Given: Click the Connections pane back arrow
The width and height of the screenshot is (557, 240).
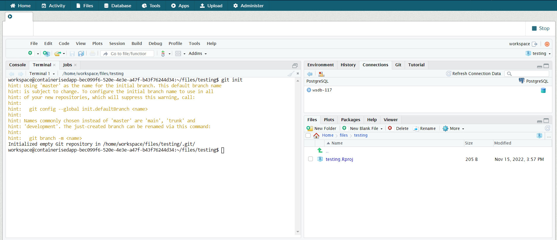Looking at the screenshot, I should tap(310, 74).
